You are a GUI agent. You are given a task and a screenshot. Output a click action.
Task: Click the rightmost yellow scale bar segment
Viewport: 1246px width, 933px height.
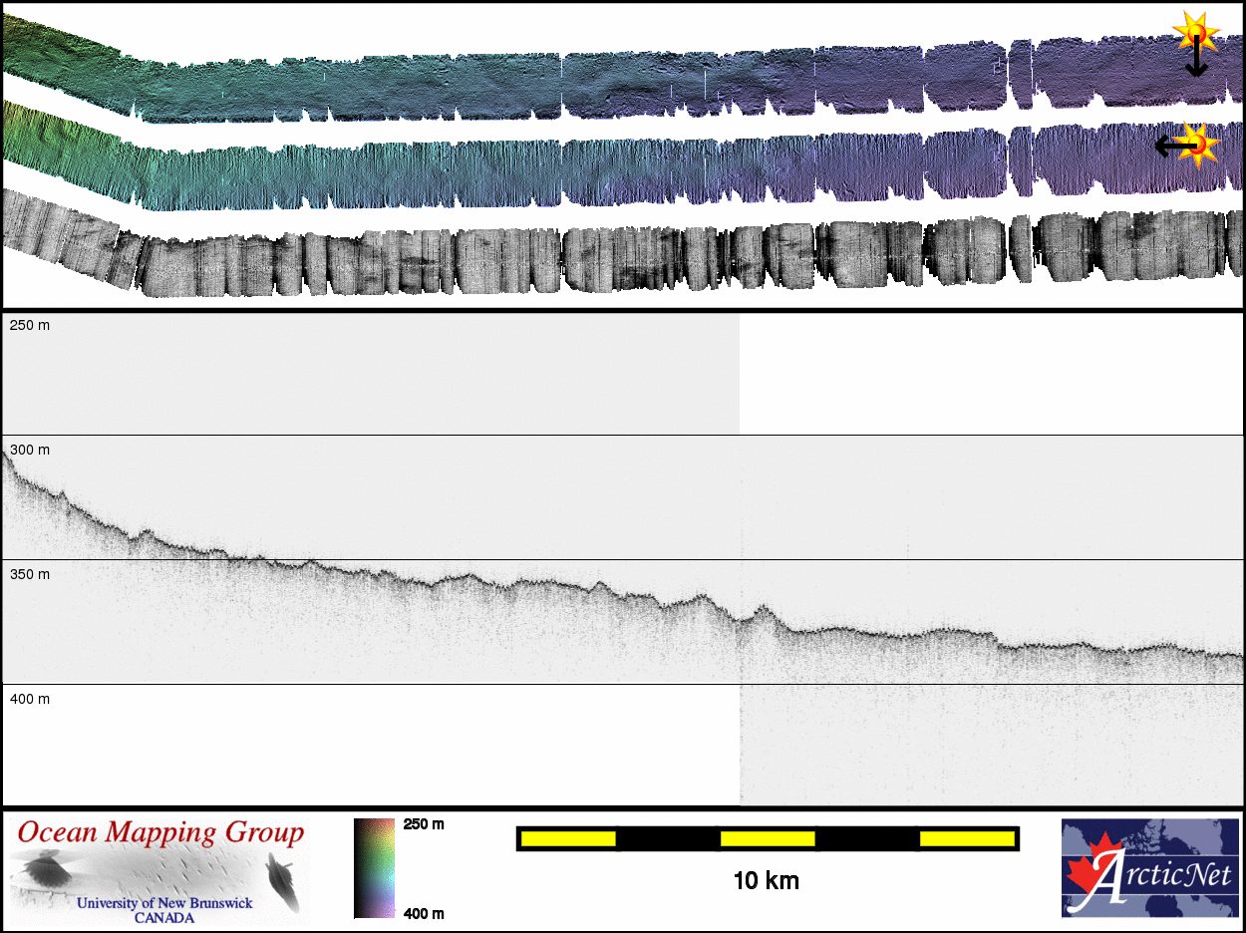point(967,839)
